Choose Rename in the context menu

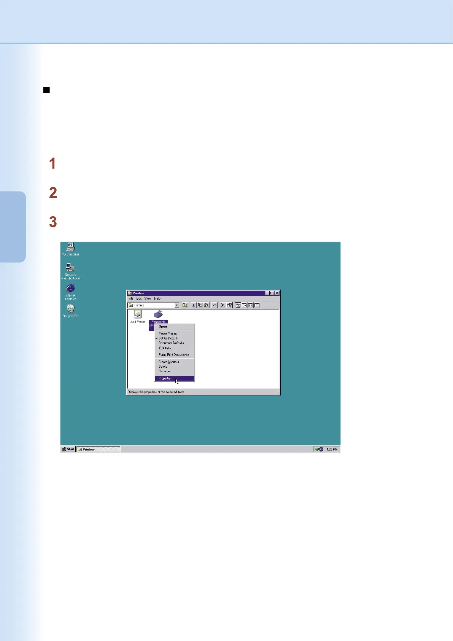coord(175,371)
